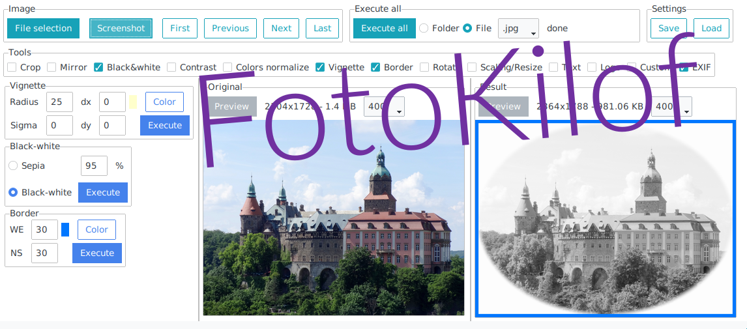
Task: Enable the Contrast tool checkbox
Action: pyautogui.click(x=171, y=67)
